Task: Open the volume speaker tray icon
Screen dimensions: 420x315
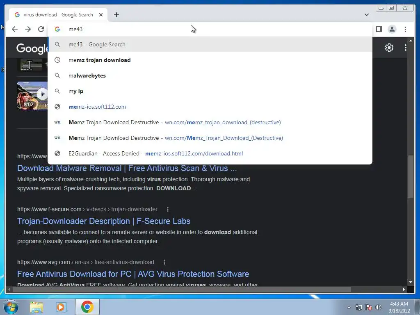Action: (x=378, y=307)
